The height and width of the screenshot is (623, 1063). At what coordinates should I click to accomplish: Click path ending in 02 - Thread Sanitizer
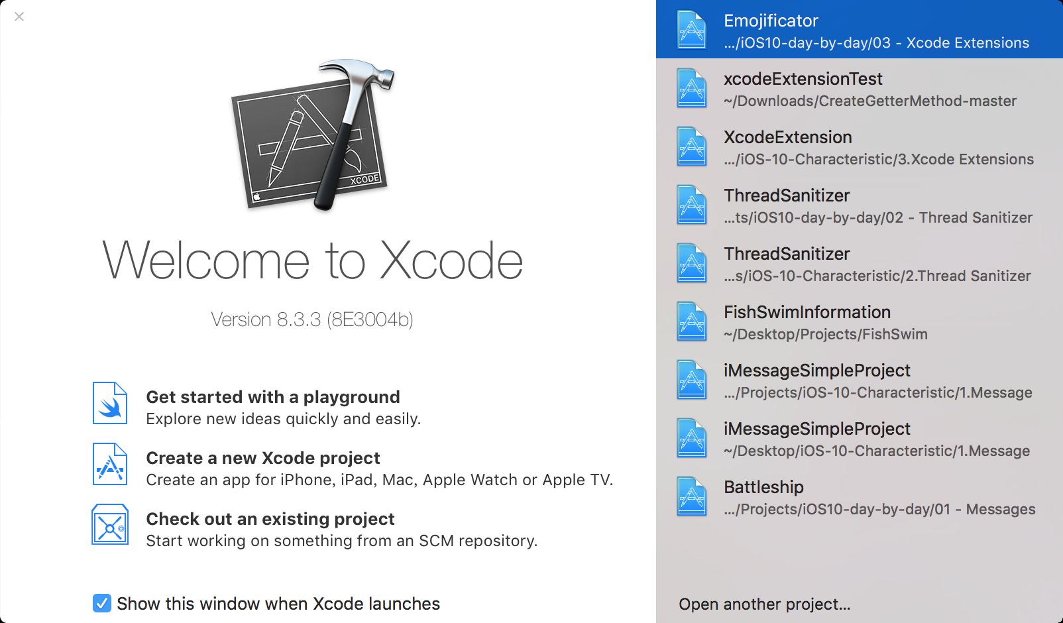click(x=878, y=218)
